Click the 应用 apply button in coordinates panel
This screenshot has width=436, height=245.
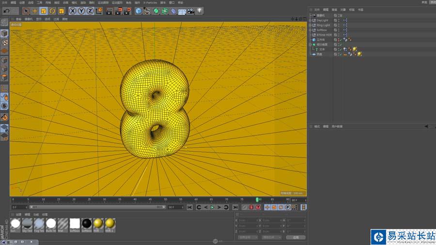click(x=296, y=237)
